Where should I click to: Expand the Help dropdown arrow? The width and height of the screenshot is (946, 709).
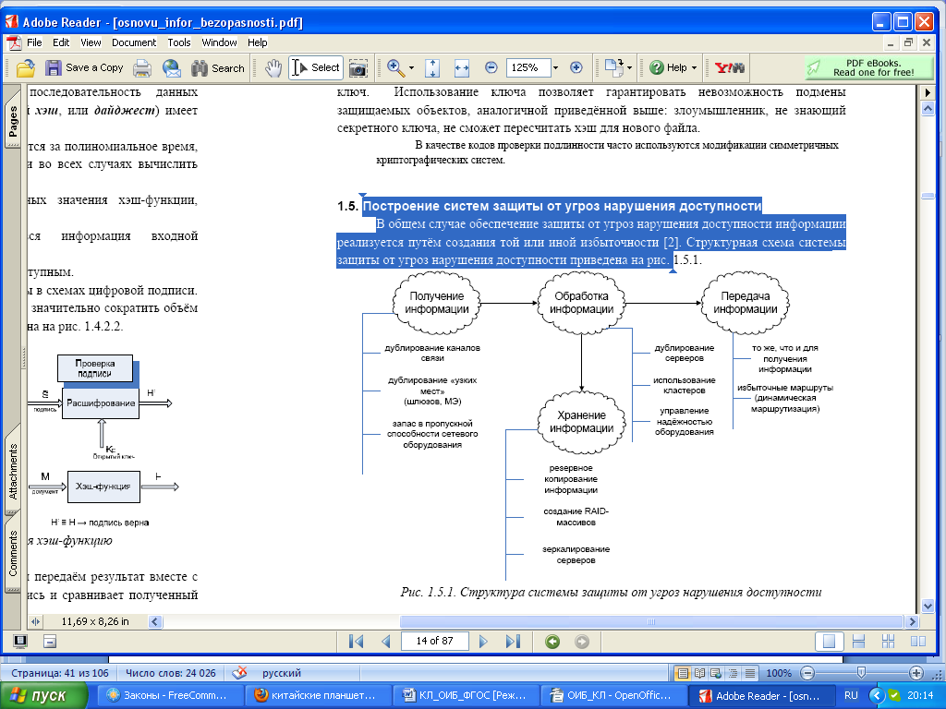click(x=694, y=68)
